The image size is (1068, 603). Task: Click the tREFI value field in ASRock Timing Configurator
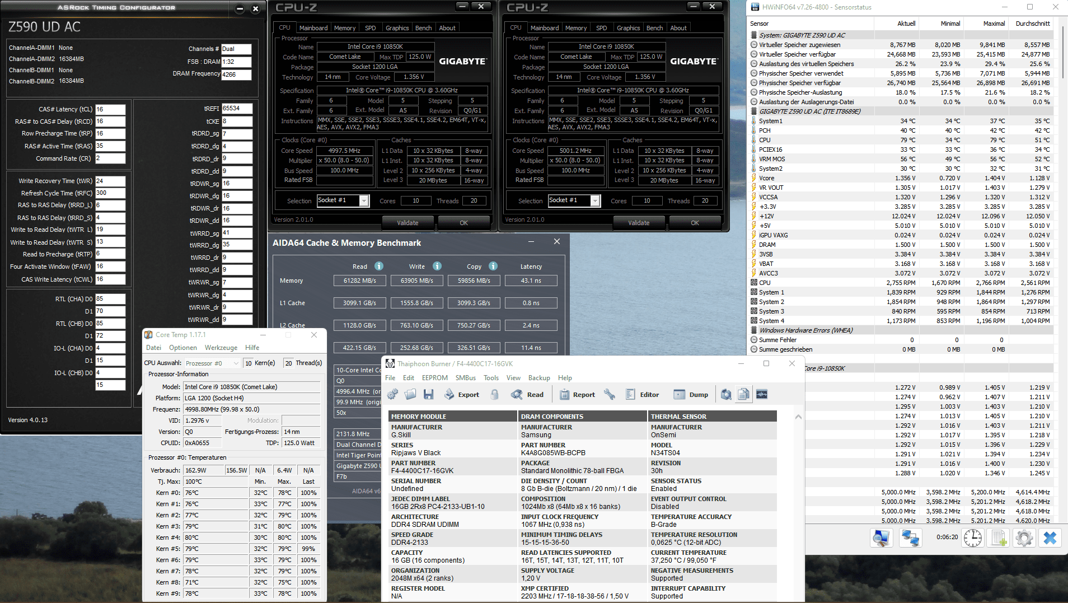pos(237,108)
